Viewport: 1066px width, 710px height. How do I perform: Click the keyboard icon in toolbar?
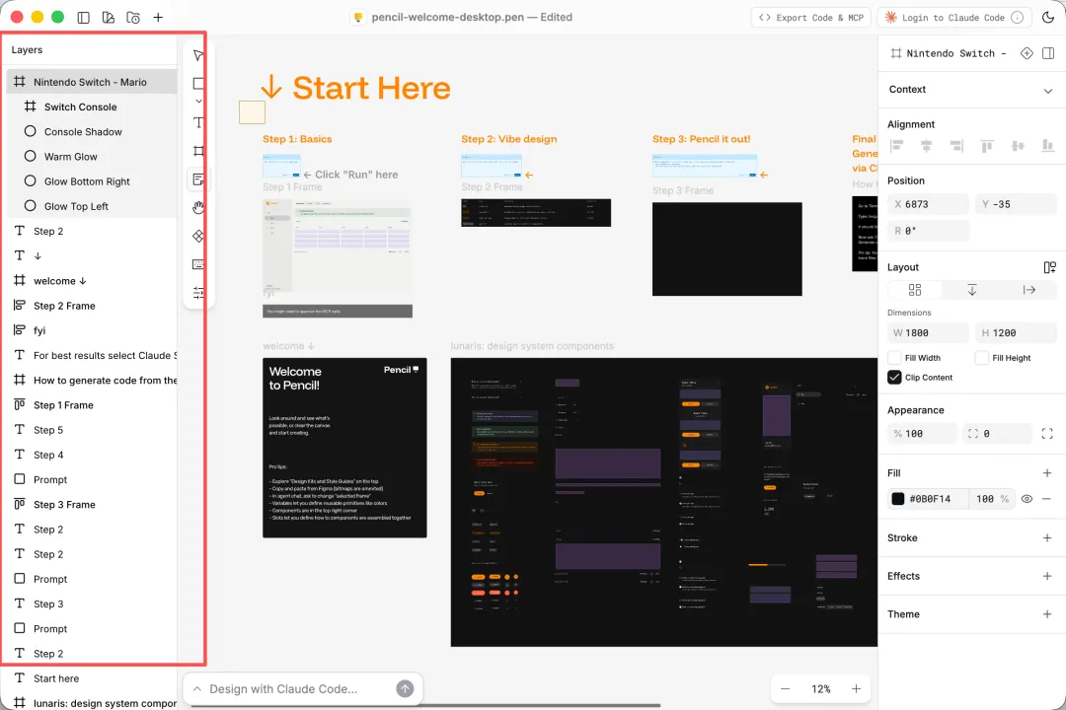pos(198,264)
